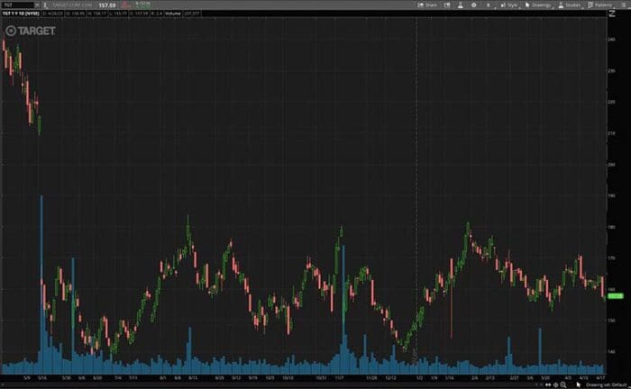
Task: Click the 5/16 date label on the time axis
Action: pos(41,378)
